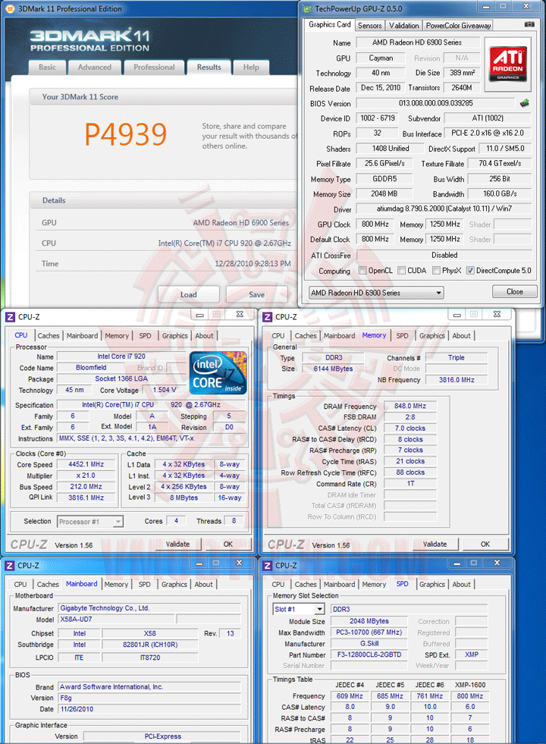Open About tab in the CPU-Z Mainboard window

point(203,585)
